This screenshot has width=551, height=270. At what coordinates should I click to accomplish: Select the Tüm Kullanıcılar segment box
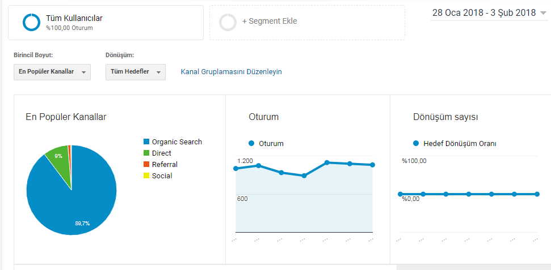[106, 23]
